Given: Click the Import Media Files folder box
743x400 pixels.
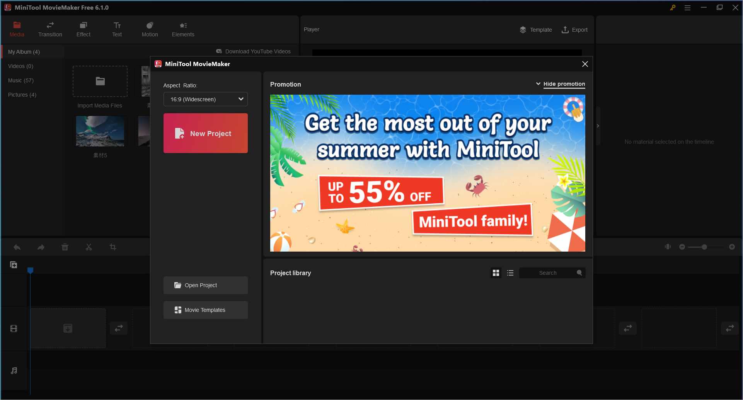Looking at the screenshot, I should (100, 81).
